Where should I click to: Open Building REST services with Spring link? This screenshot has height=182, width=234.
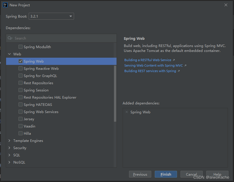click(x=150, y=71)
